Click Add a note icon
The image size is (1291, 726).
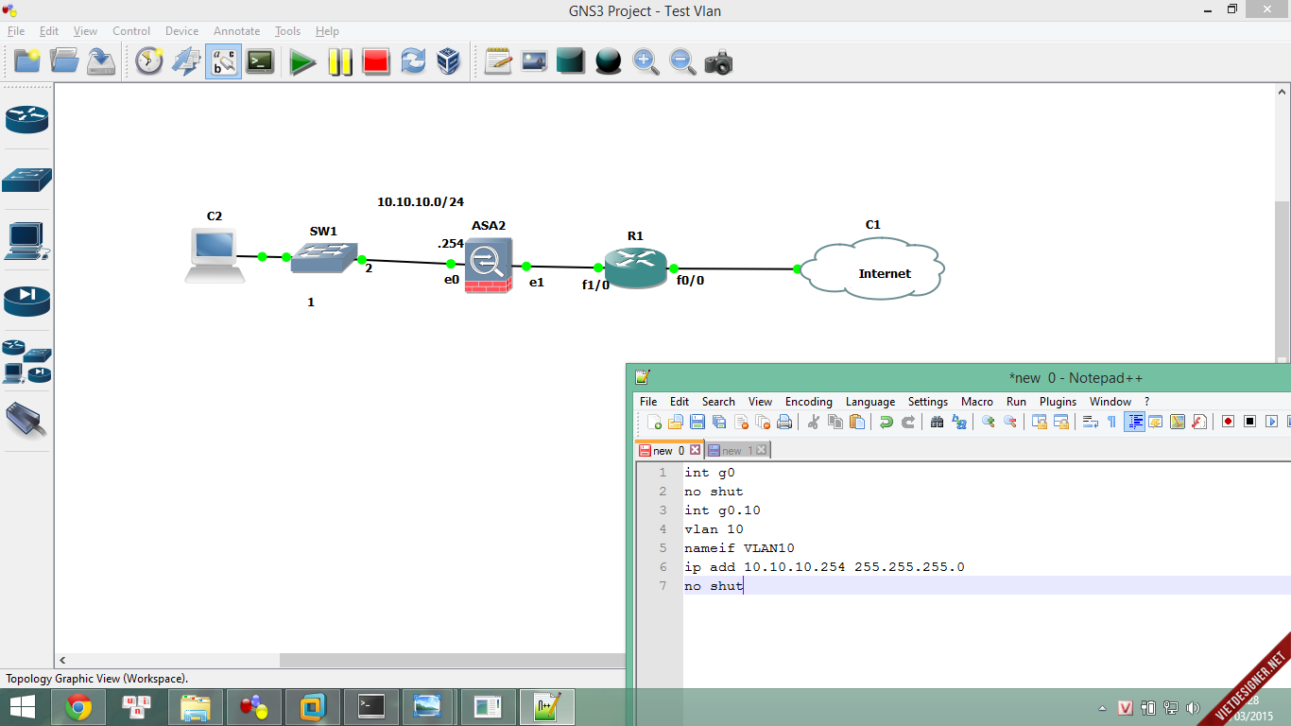(x=498, y=62)
